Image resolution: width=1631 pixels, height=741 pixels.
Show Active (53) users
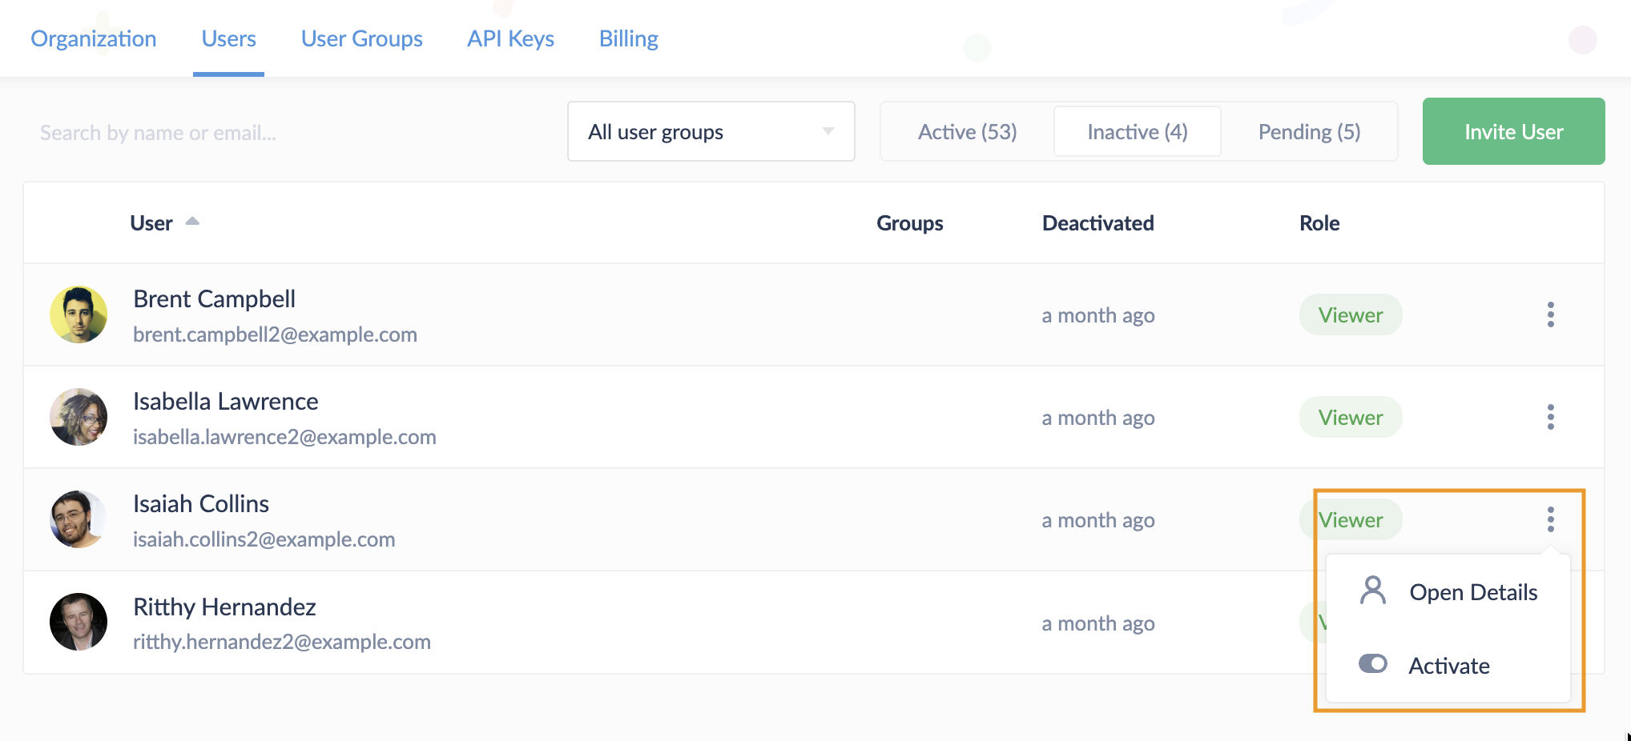coord(967,132)
